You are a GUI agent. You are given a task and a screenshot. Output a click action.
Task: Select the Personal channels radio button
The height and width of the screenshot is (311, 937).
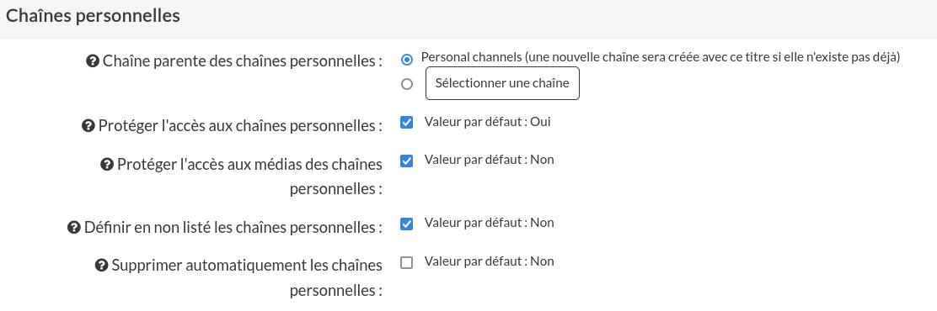(x=407, y=59)
